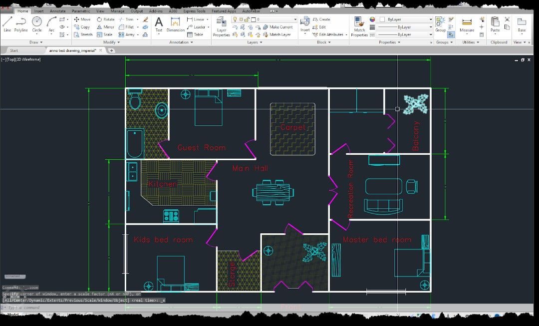The image size is (539, 326).
Task: Select the Line drawing tool
Action: coord(7,23)
